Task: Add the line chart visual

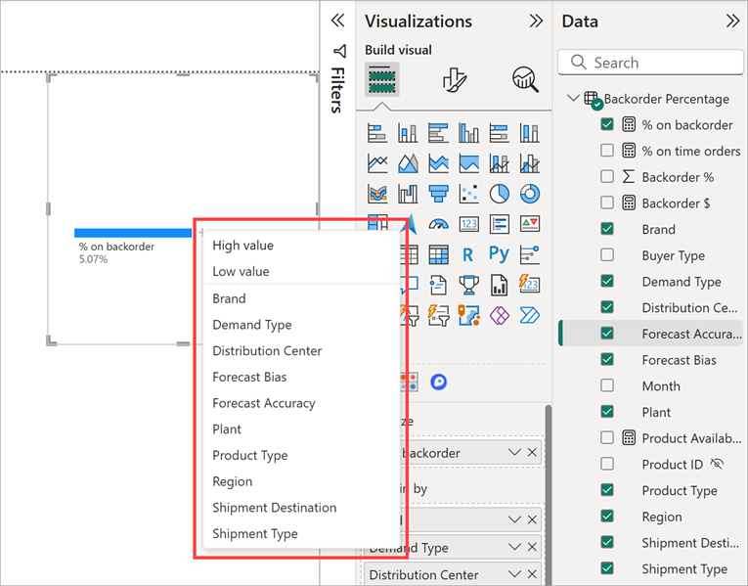Action: pos(377,163)
